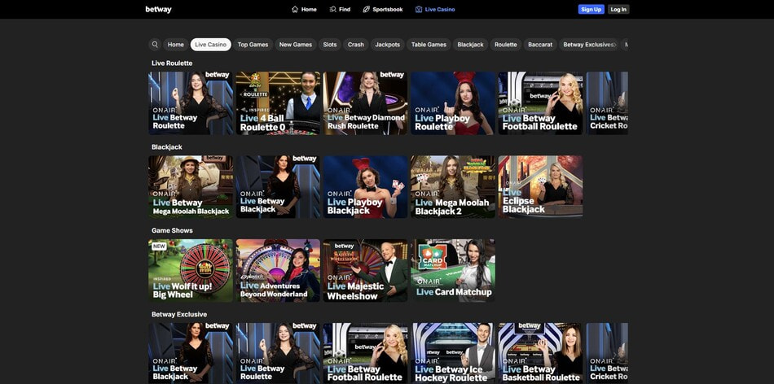
Task: Open Live Betway Football Roulette in Live Roulette row
Action: [540, 103]
